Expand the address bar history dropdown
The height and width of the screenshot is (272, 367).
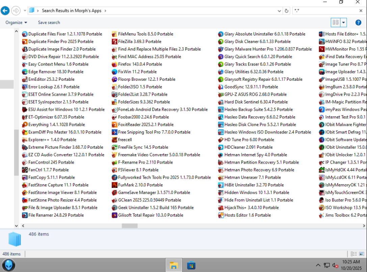pyautogui.click(x=279, y=11)
